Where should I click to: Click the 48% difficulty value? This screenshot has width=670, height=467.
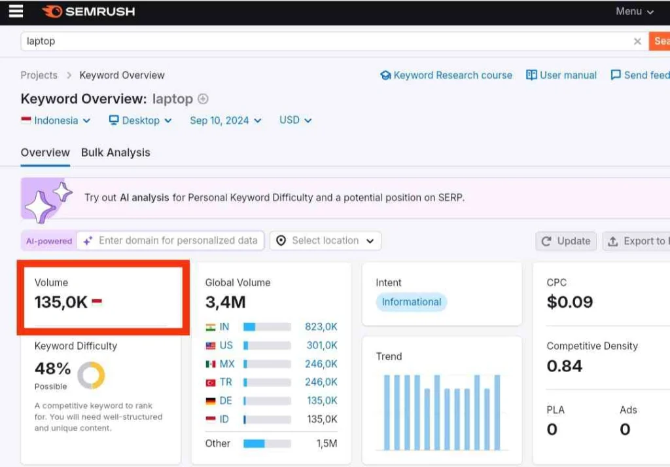52,368
